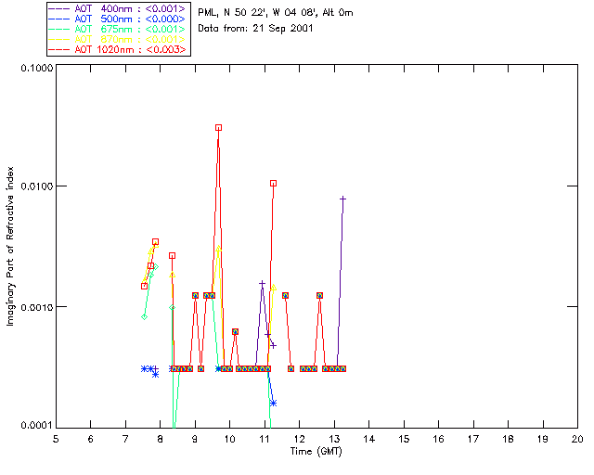This screenshot has height=475, width=594.
Task: Click the purple plus marker after 13
Action: point(342,199)
